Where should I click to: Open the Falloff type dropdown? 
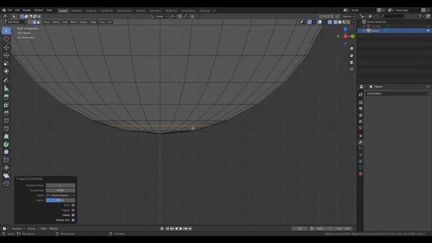tap(60, 195)
